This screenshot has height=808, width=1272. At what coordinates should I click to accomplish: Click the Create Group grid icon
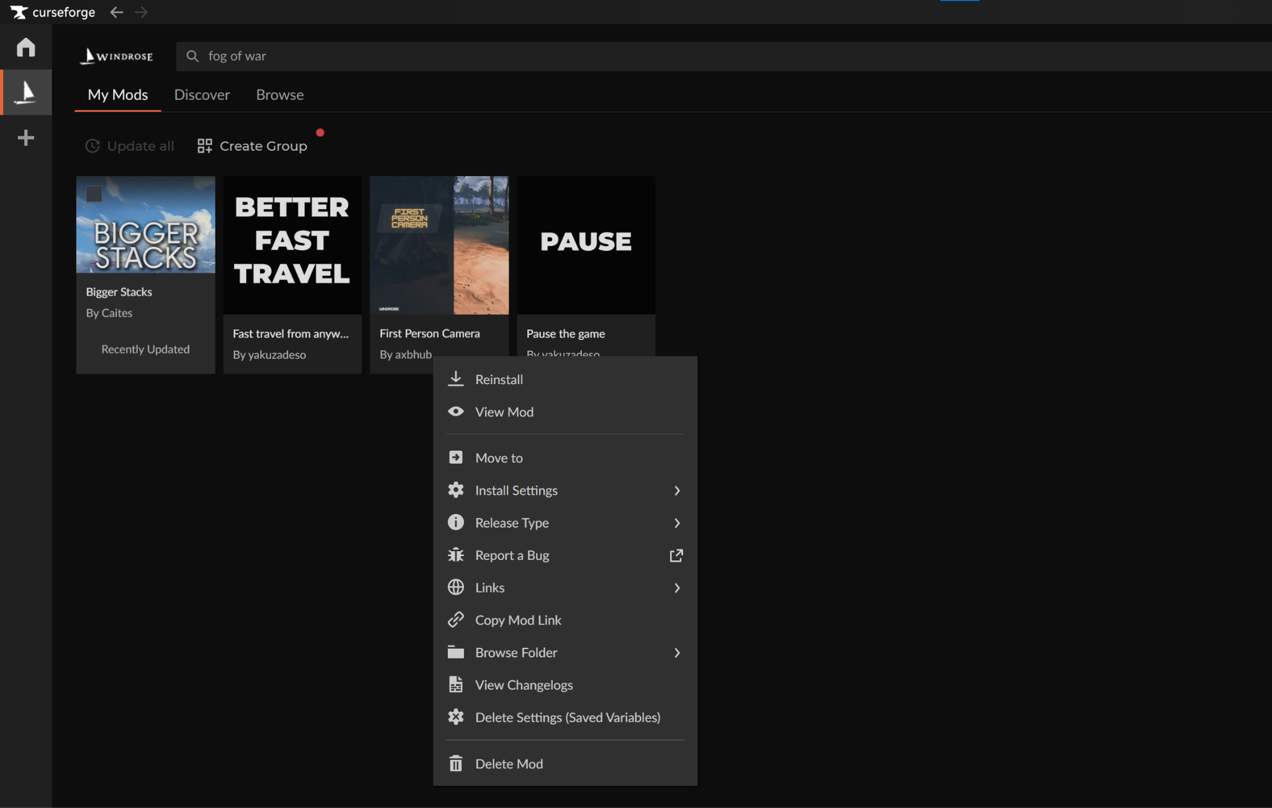click(204, 146)
